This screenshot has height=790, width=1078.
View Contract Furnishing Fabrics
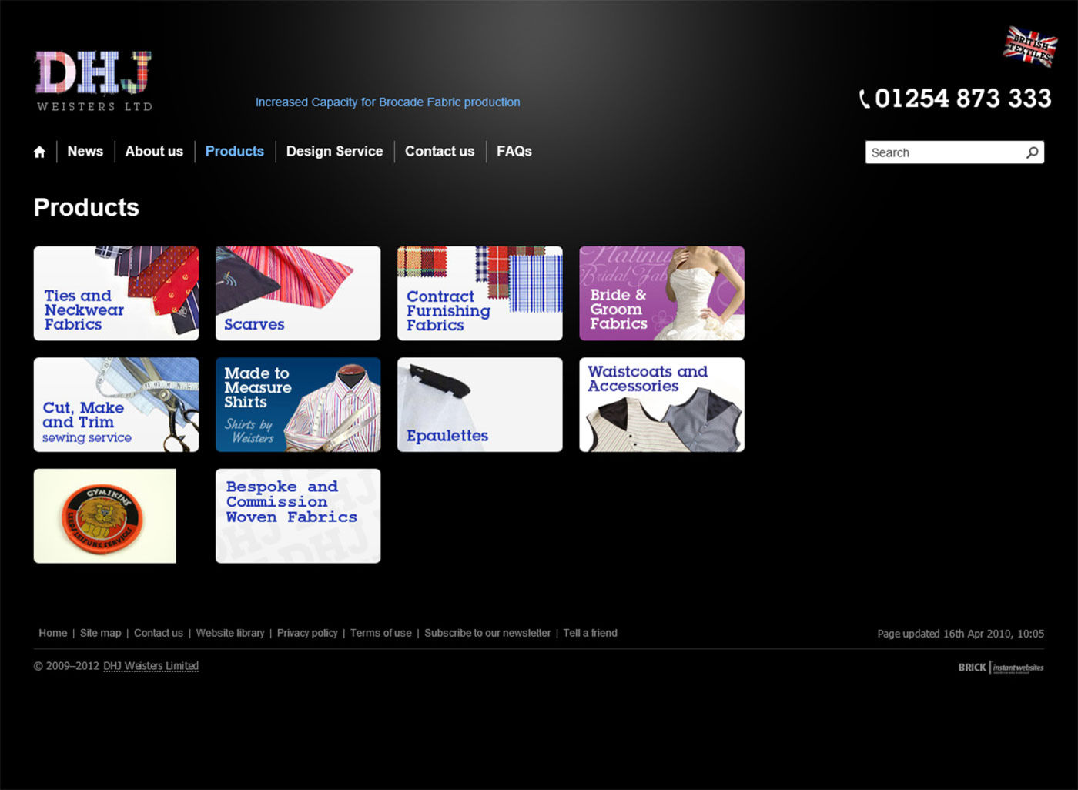pos(479,293)
